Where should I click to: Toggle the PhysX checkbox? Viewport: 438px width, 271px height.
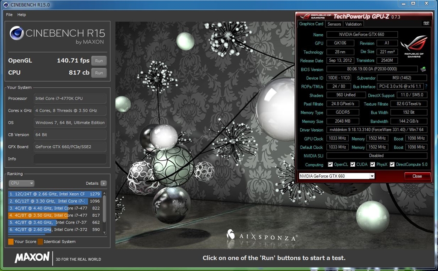372,165
